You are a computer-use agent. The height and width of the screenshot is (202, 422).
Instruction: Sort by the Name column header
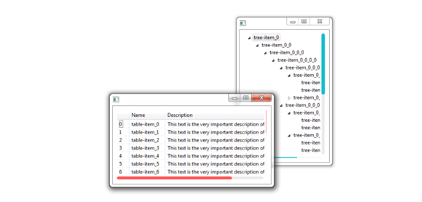(147, 115)
